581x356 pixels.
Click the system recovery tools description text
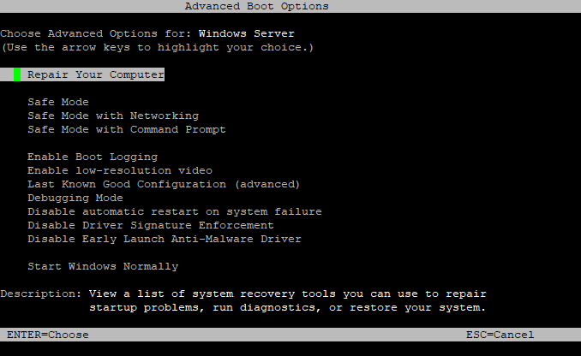[x=287, y=300]
